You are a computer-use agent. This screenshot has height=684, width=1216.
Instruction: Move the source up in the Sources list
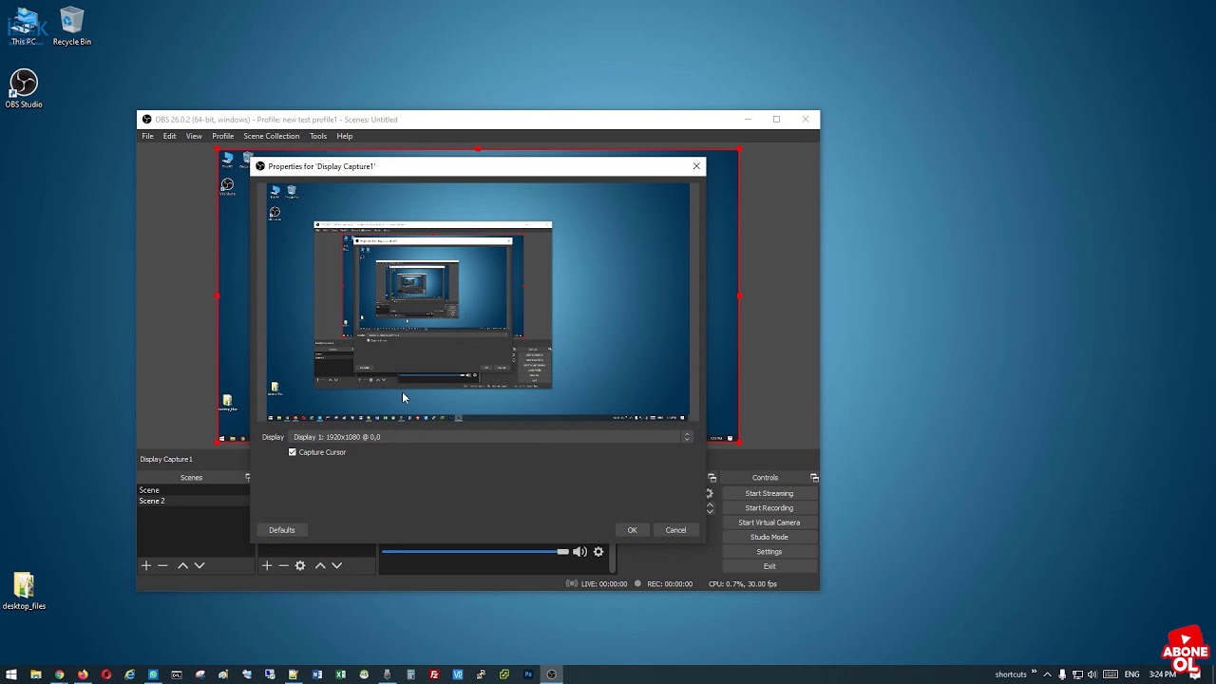click(320, 565)
